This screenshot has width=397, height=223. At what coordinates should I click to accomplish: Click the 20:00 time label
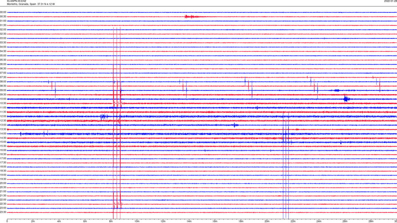pos(3,183)
